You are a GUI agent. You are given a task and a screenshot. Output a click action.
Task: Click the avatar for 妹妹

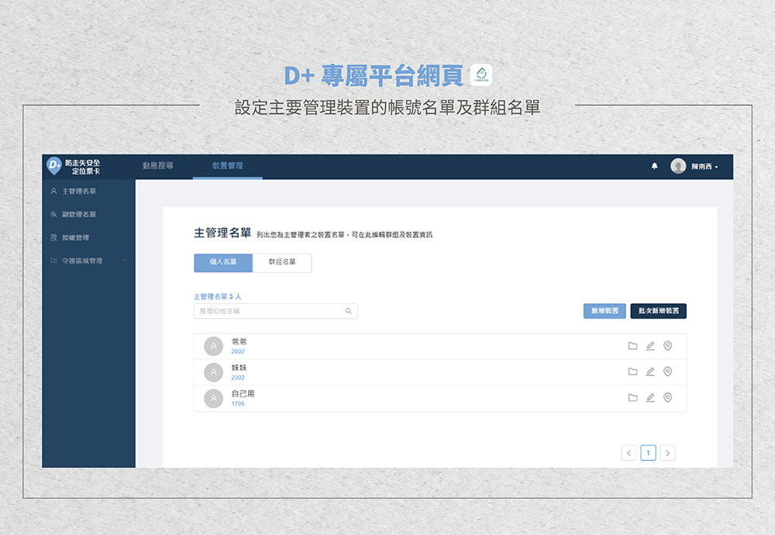tap(214, 372)
